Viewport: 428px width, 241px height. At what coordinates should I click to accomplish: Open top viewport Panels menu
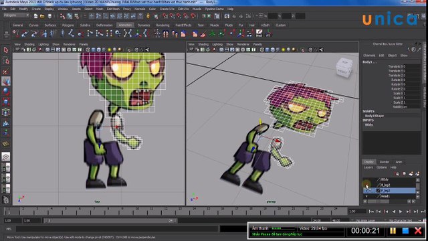[x=84, y=44]
